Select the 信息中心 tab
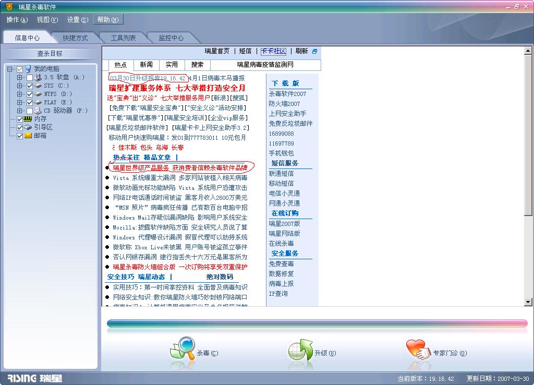534x385 pixels. click(x=27, y=38)
